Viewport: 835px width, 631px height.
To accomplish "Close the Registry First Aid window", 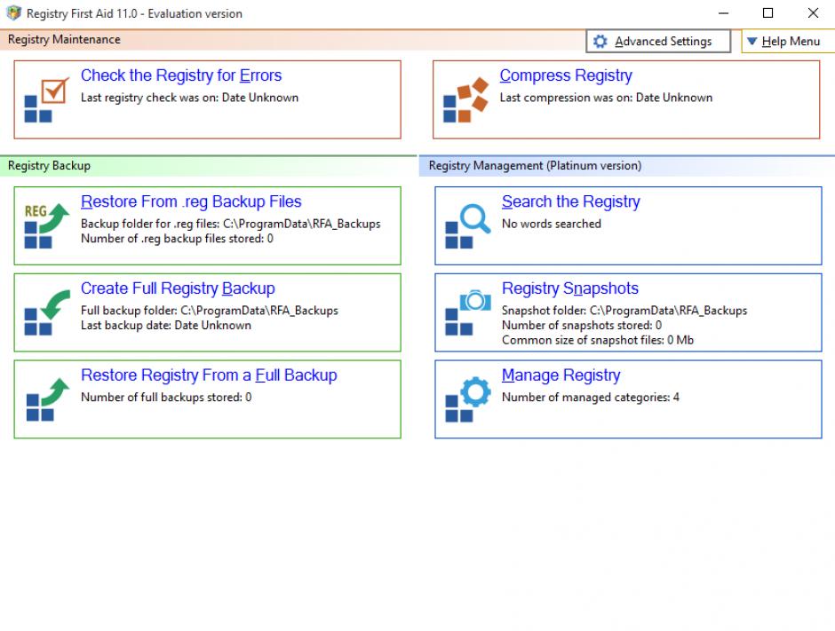I will point(813,13).
